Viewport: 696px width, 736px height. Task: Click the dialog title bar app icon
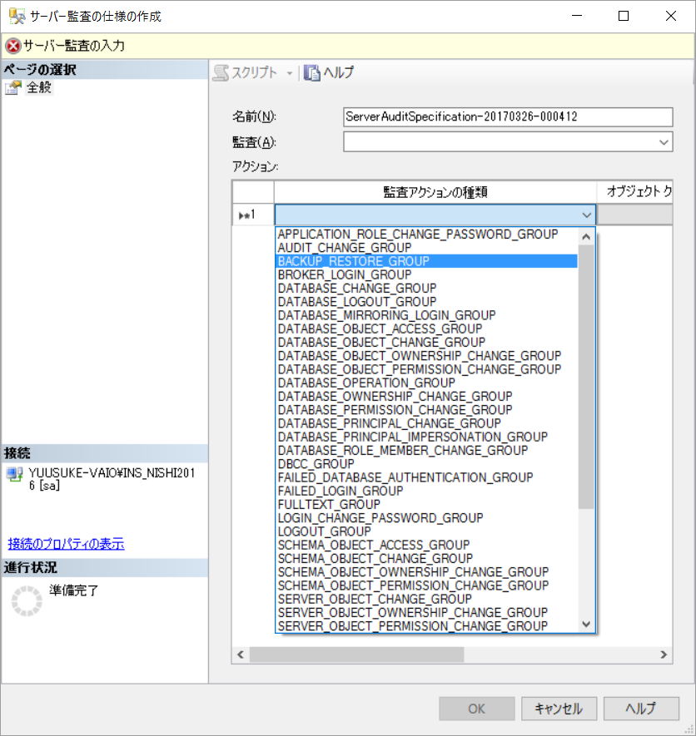[17, 16]
